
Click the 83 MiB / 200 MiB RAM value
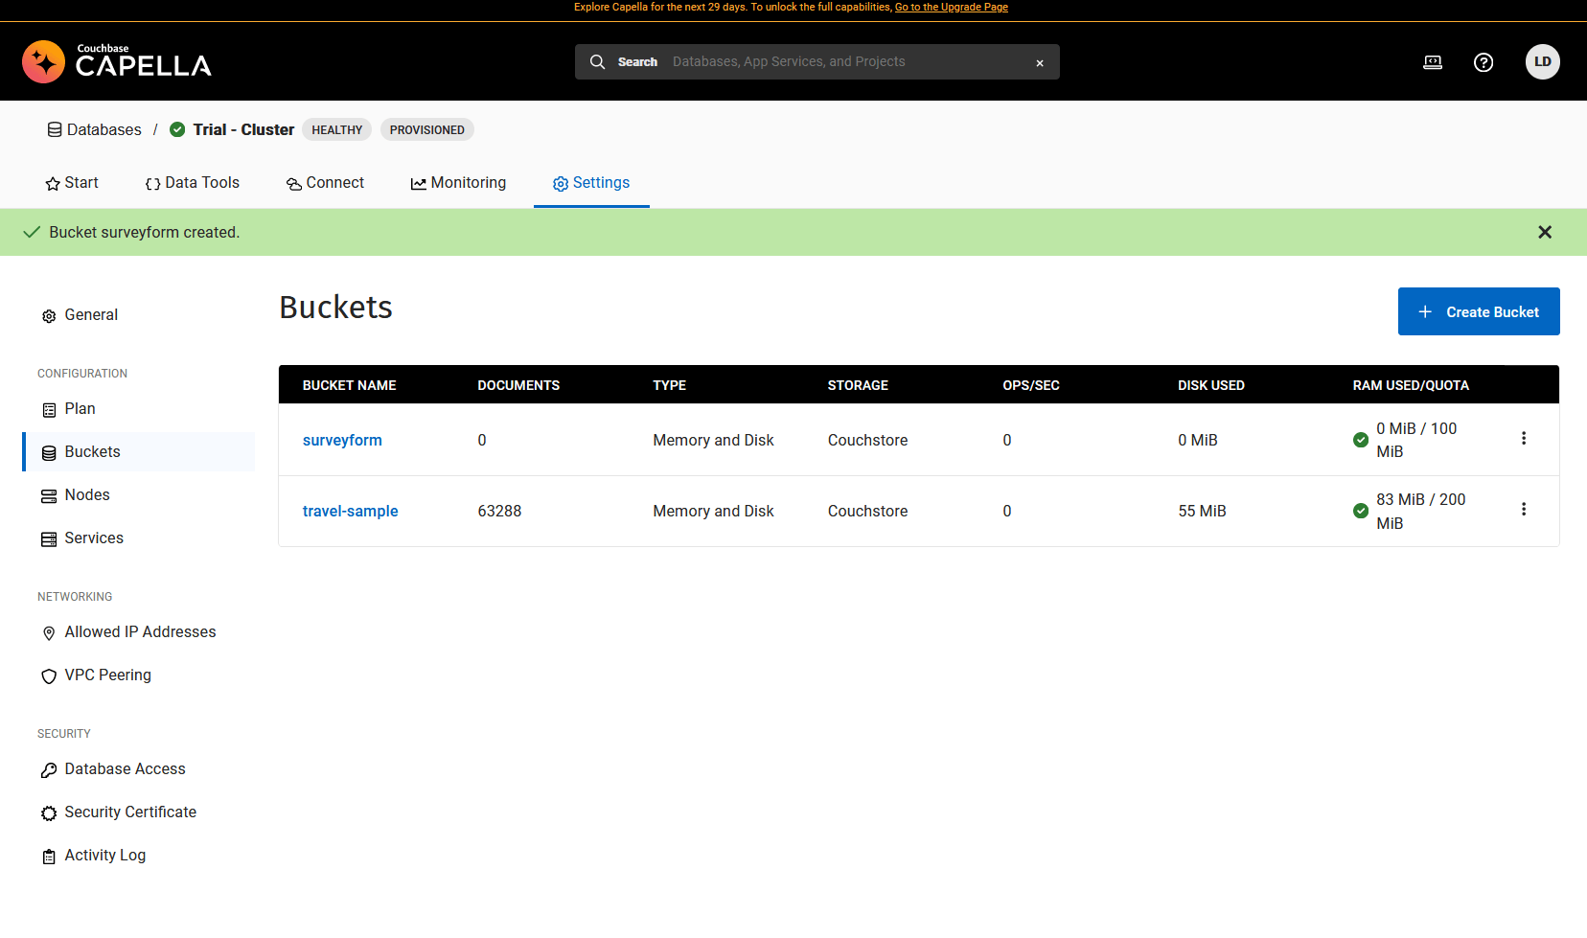pyautogui.click(x=1421, y=512)
